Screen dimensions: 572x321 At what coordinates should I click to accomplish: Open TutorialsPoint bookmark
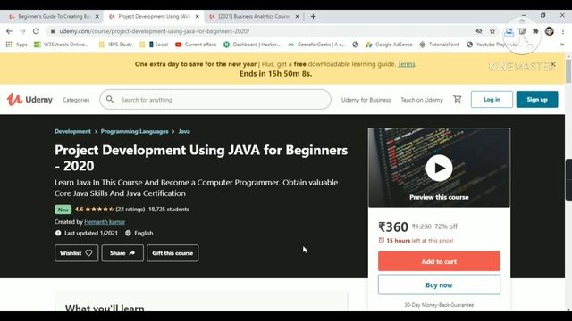click(440, 45)
